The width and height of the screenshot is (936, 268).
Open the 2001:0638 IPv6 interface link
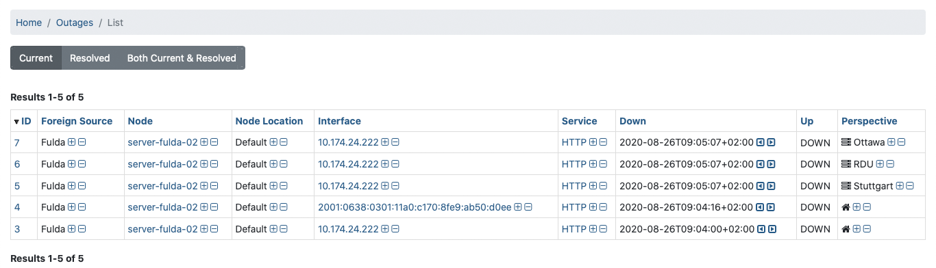pyautogui.click(x=415, y=207)
